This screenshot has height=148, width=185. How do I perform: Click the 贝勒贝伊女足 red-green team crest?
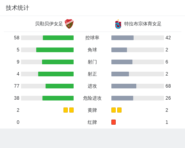pos(69,24)
